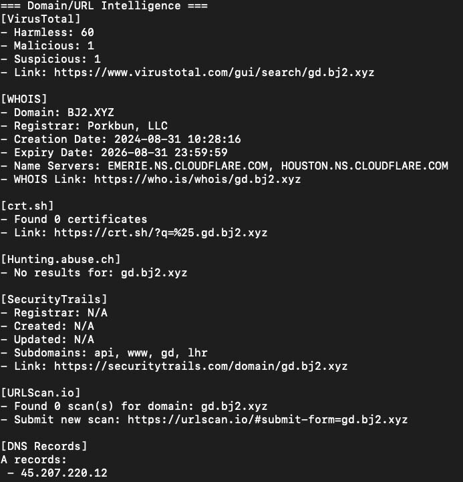Click the [VirusTotal] section heading
This screenshot has height=482, width=463.
[40, 19]
